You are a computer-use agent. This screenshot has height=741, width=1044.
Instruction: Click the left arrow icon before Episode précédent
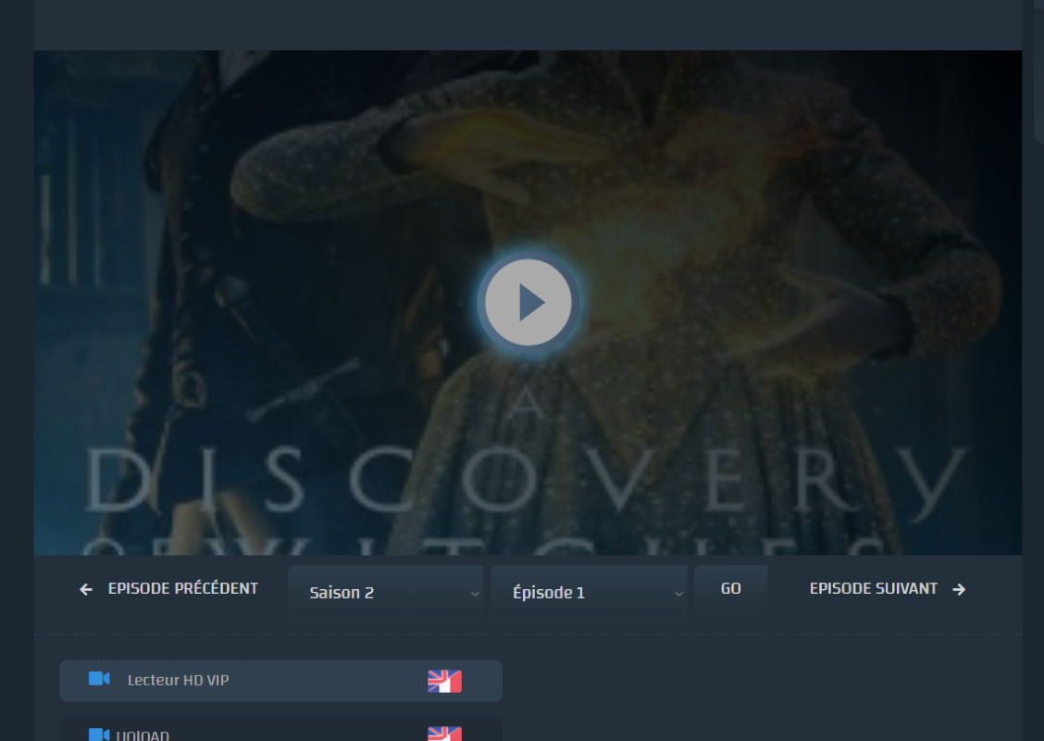click(x=86, y=589)
